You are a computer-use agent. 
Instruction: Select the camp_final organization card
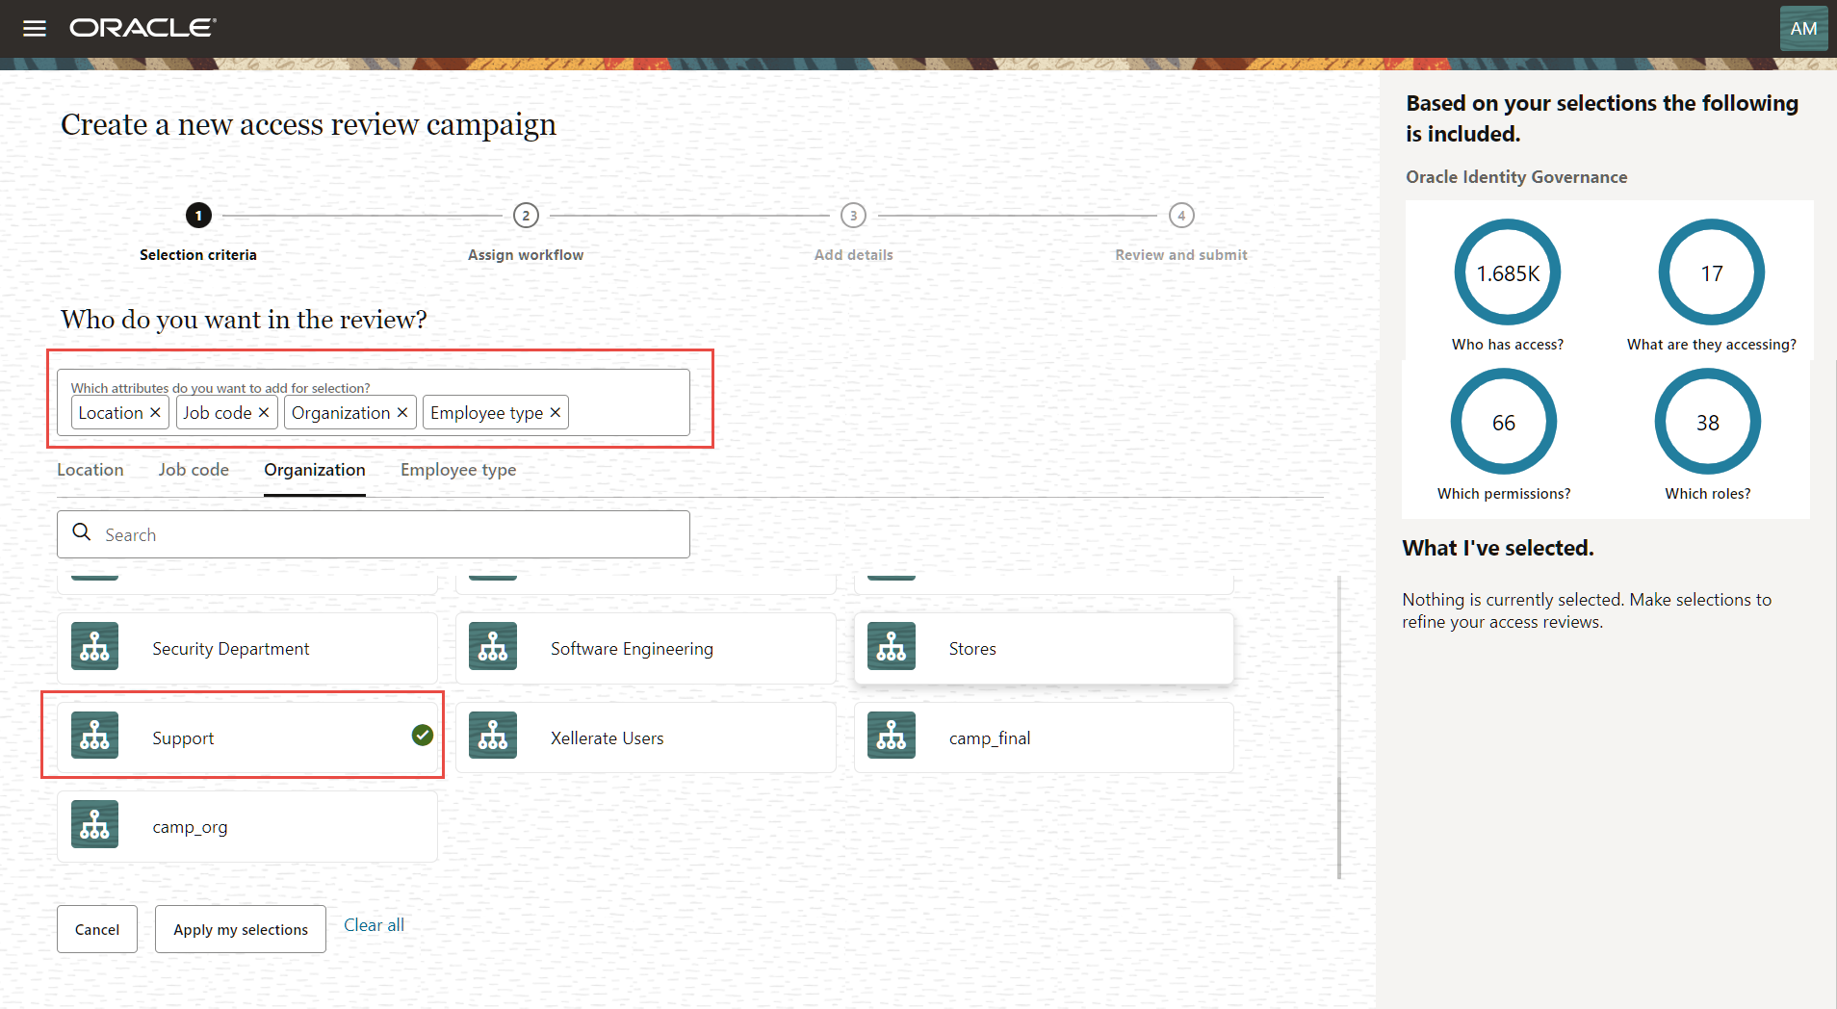[1044, 737]
